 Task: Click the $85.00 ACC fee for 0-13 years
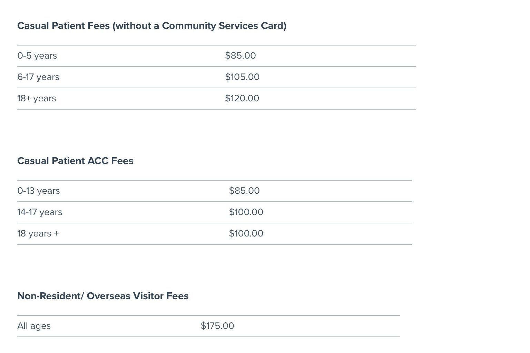(244, 191)
